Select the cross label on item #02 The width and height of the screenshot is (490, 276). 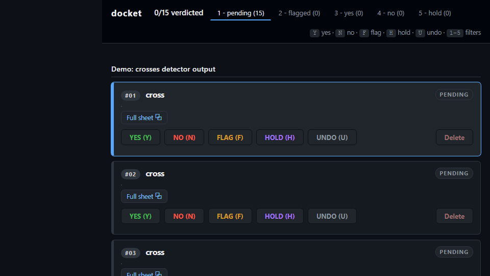click(x=155, y=174)
